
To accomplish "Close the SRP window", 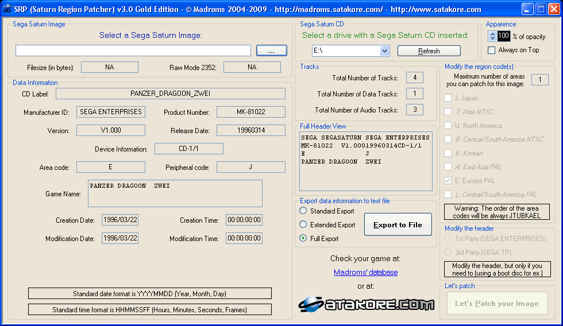I will [554, 9].
